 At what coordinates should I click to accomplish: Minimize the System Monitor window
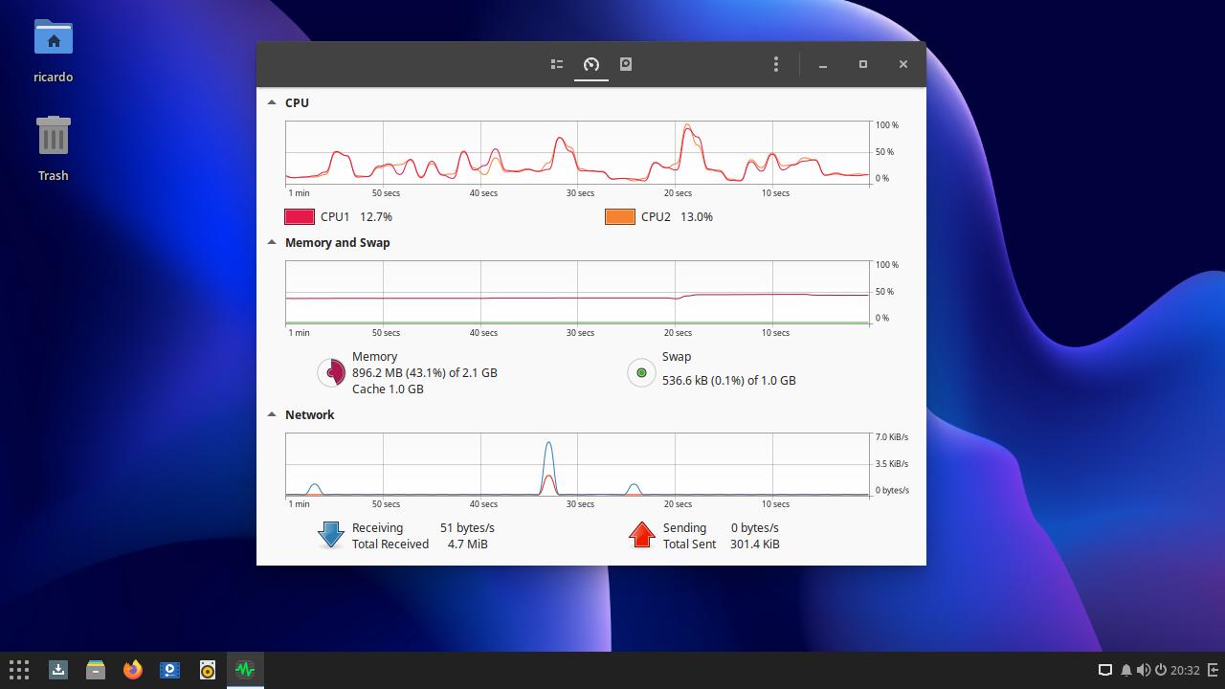click(823, 64)
